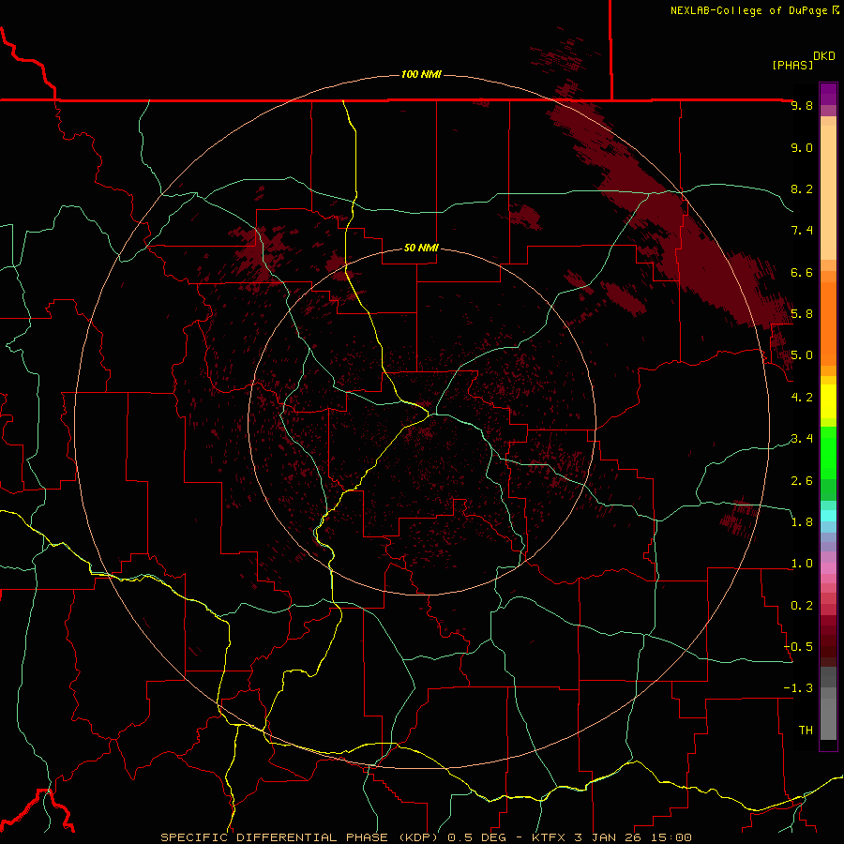Viewport: 844px width, 844px height.
Task: Click the 9.0 scale value
Action: coord(802,147)
